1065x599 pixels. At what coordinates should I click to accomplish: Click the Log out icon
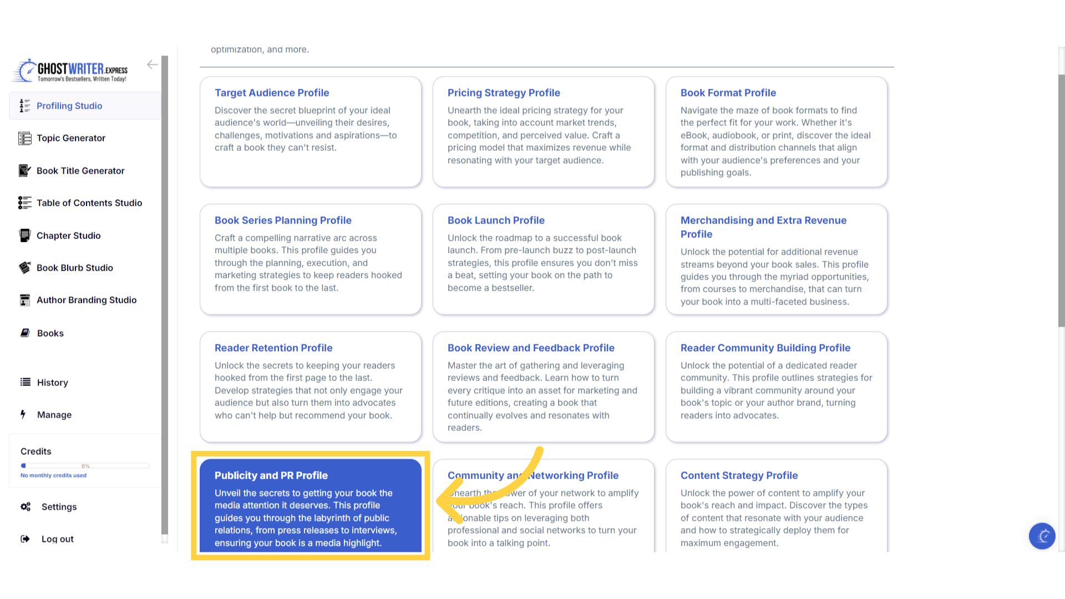pos(26,539)
